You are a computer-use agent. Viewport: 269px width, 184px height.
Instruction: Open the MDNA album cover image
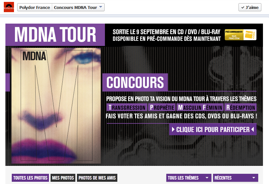coord(56,106)
